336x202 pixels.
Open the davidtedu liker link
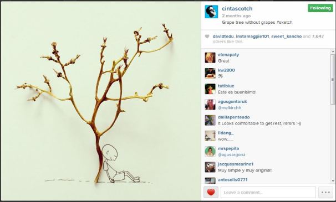pyautogui.click(x=223, y=37)
